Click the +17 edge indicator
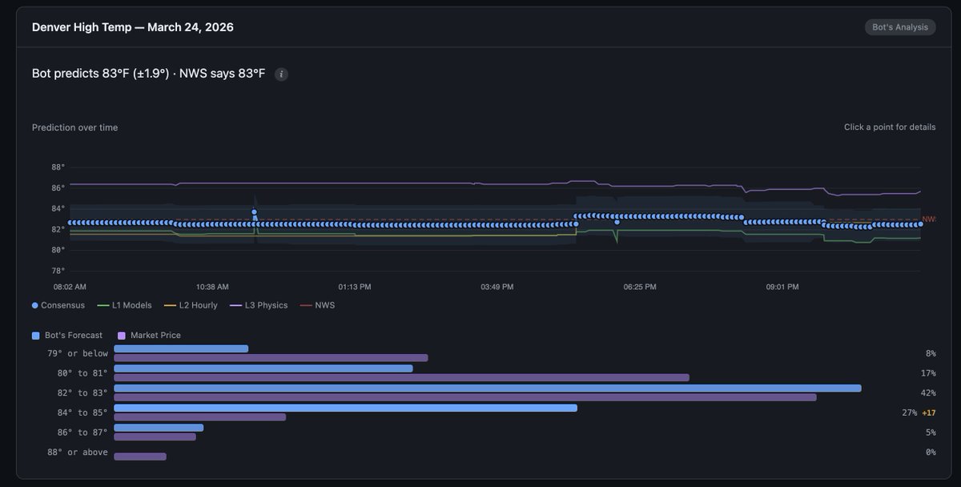961x487 pixels. [929, 413]
